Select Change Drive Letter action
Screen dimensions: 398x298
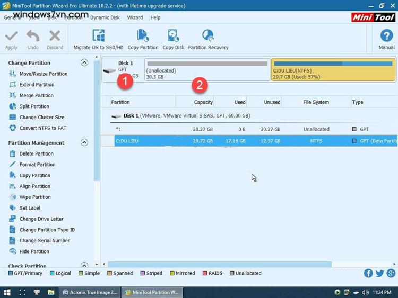[x=41, y=219]
